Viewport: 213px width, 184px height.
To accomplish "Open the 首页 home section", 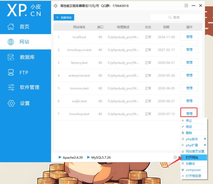I will pyautogui.click(x=26, y=27).
